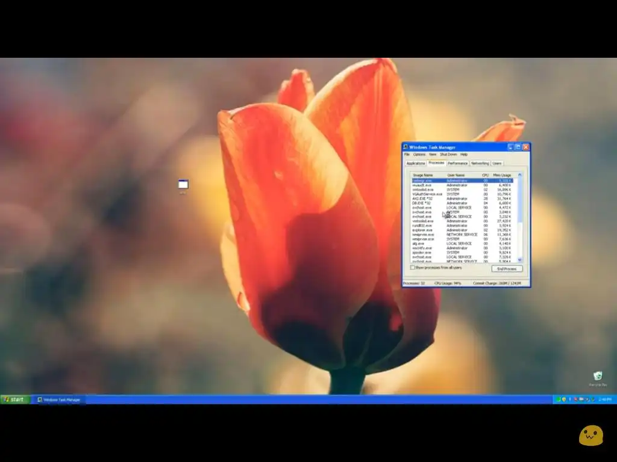Click the End Process button
Screen dimensions: 617x462
507,269
